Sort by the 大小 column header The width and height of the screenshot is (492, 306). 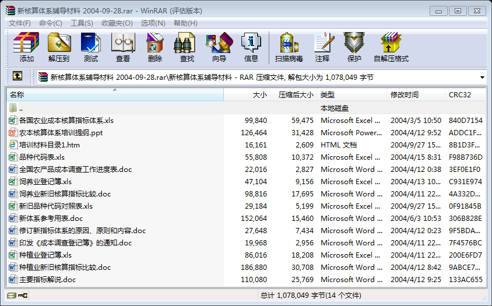click(x=247, y=94)
